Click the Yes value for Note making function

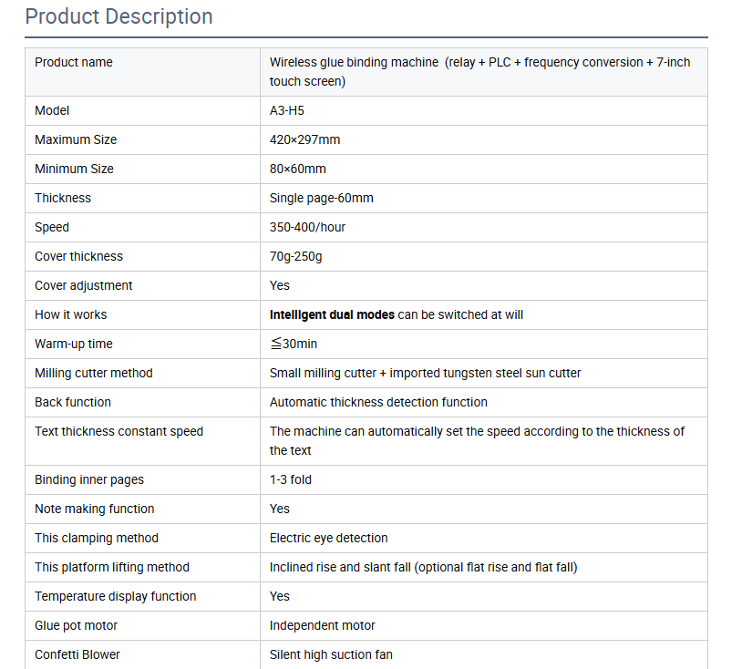(x=280, y=509)
